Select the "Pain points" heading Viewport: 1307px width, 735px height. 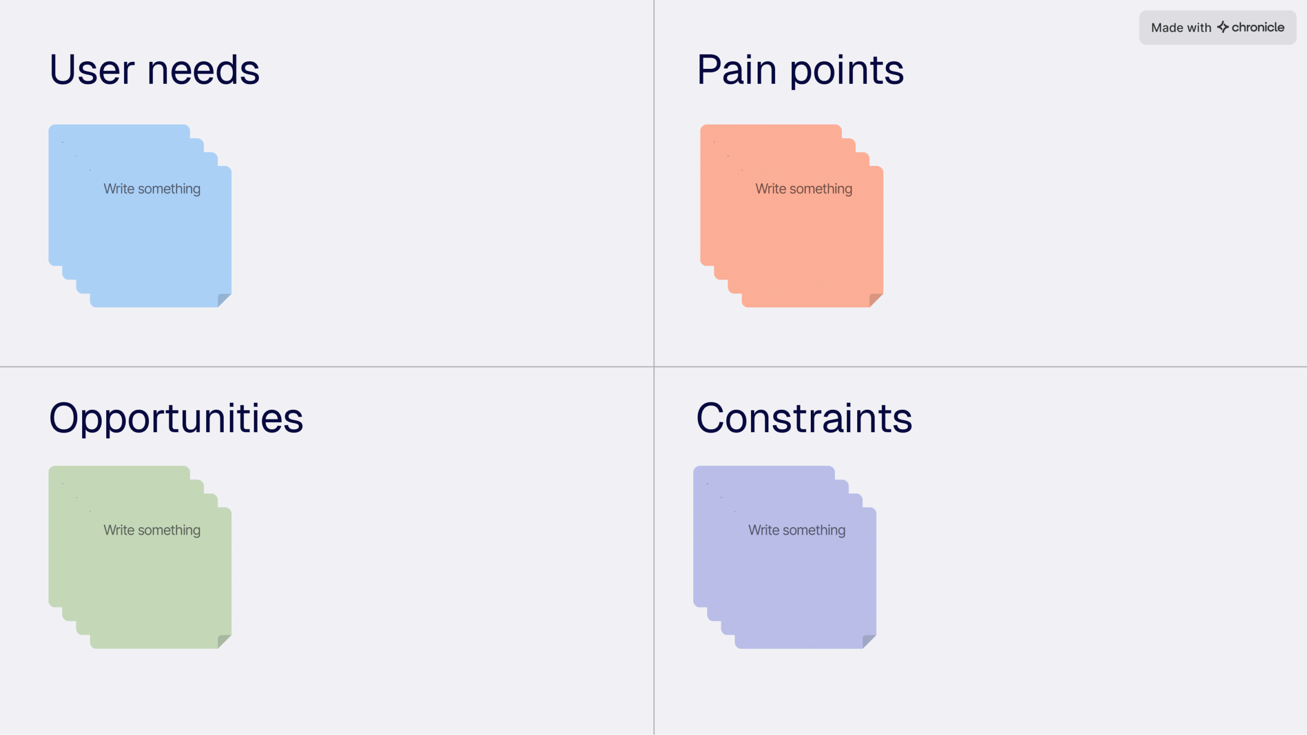click(800, 70)
